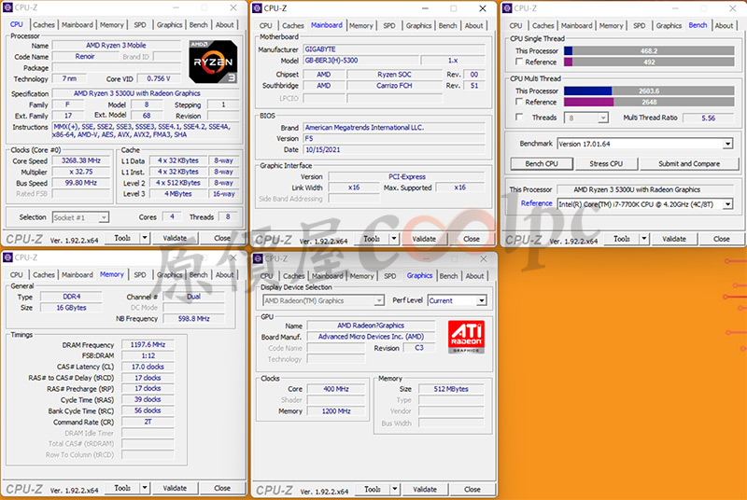The height and width of the screenshot is (500, 747).
Task: Select Caches tab in the Graphics window
Action: tap(293, 276)
